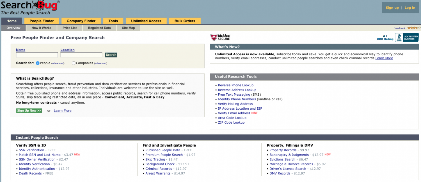
Task: Focus the Name input field
Action: point(37,55)
